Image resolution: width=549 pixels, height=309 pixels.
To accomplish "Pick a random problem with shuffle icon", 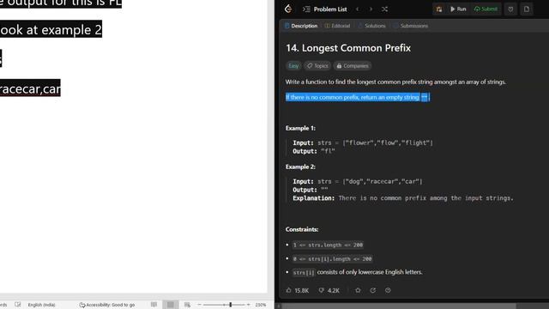I will [384, 9].
